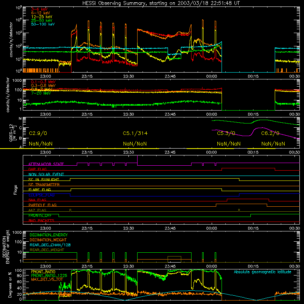This screenshot has width=304, height=304.
Task: Click the C5.1/314 GOES flare label
Action: point(135,133)
